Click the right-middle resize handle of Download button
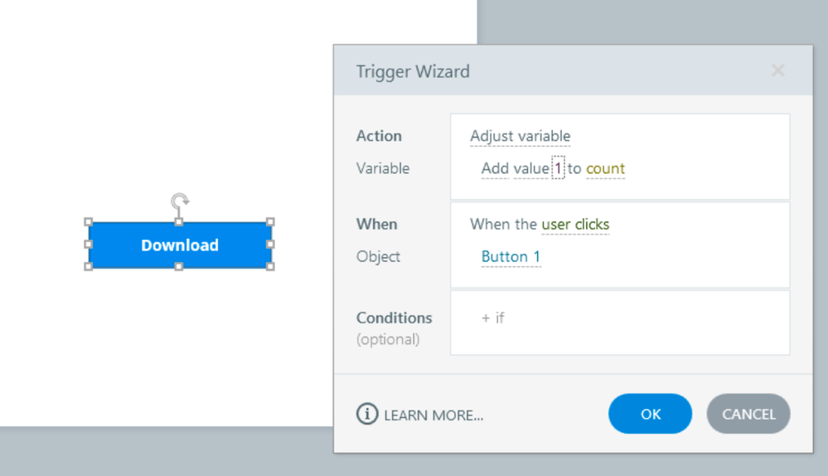This screenshot has height=476, width=828. pyautogui.click(x=270, y=245)
